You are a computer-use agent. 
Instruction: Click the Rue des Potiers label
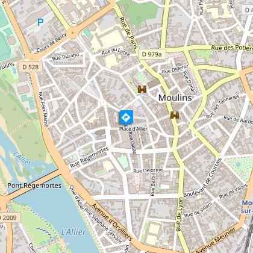coord(232,48)
